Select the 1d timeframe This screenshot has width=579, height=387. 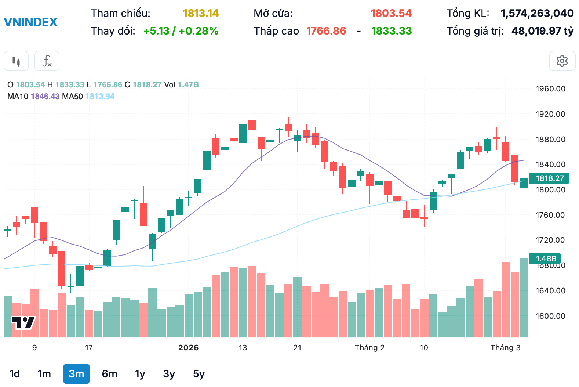(15, 374)
